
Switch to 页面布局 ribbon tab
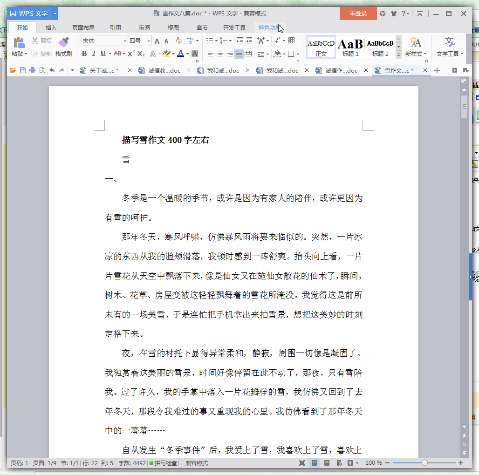pos(83,28)
